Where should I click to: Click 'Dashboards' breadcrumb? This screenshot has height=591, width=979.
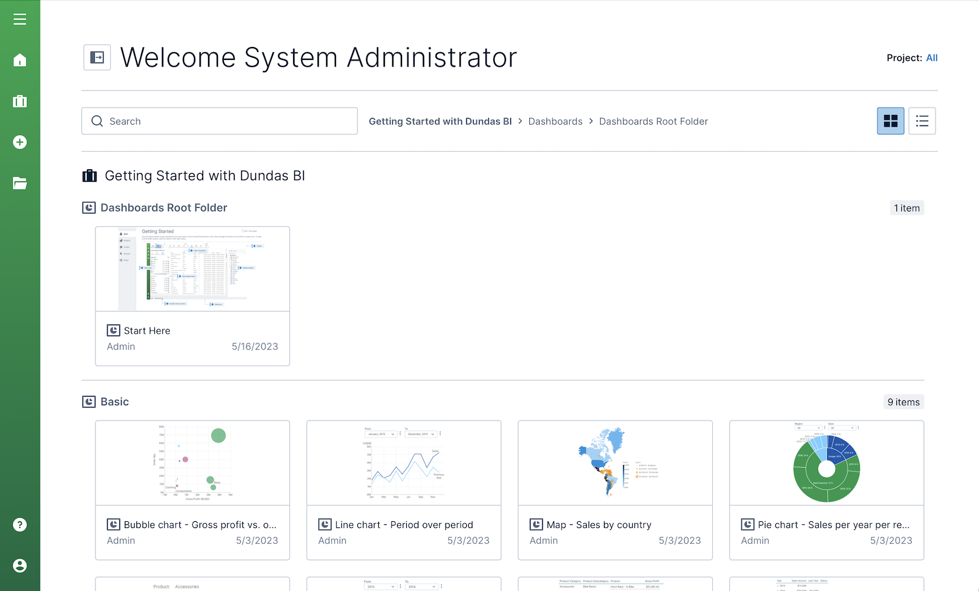pyautogui.click(x=555, y=121)
